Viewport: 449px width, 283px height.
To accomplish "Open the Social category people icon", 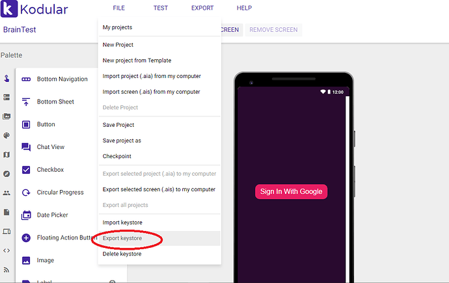I will point(7,193).
